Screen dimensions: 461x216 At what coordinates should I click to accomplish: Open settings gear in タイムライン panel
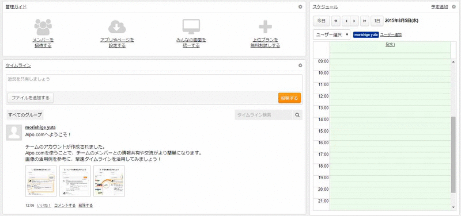point(300,65)
